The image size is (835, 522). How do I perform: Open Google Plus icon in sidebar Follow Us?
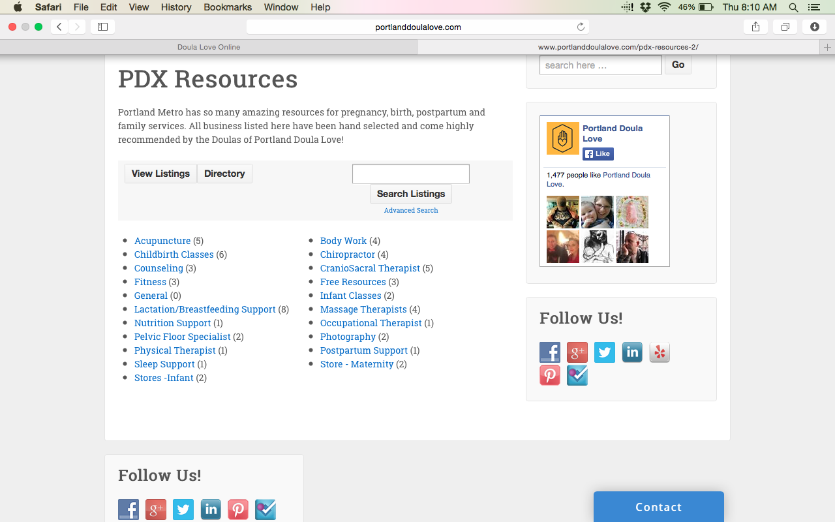click(577, 352)
